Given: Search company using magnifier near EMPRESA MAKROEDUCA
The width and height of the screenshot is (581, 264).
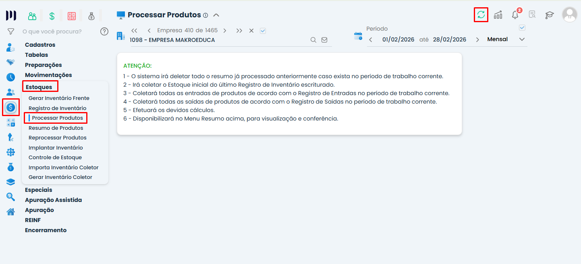Looking at the screenshot, I should (313, 40).
